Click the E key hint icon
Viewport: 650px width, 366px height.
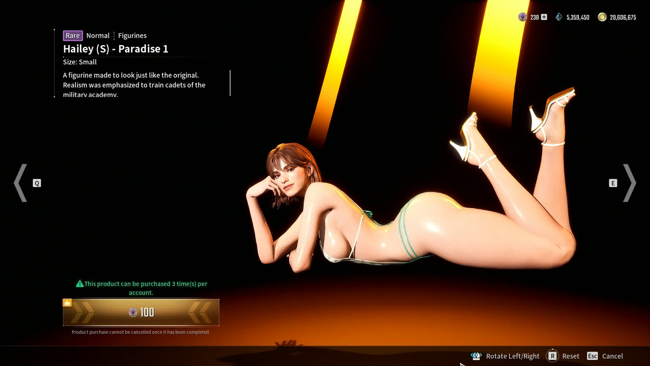[613, 183]
